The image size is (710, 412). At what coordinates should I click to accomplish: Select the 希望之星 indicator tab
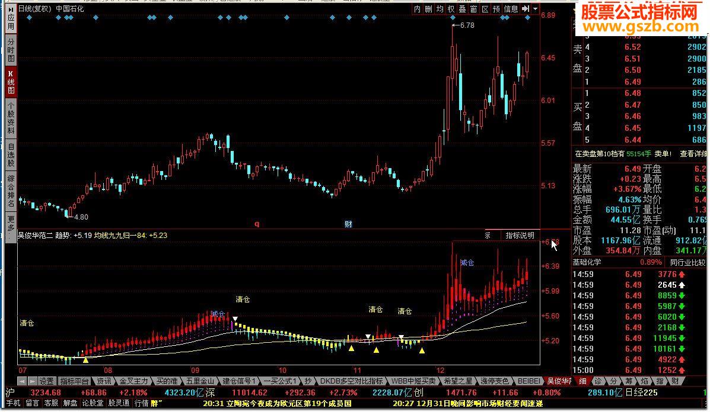pos(458,381)
